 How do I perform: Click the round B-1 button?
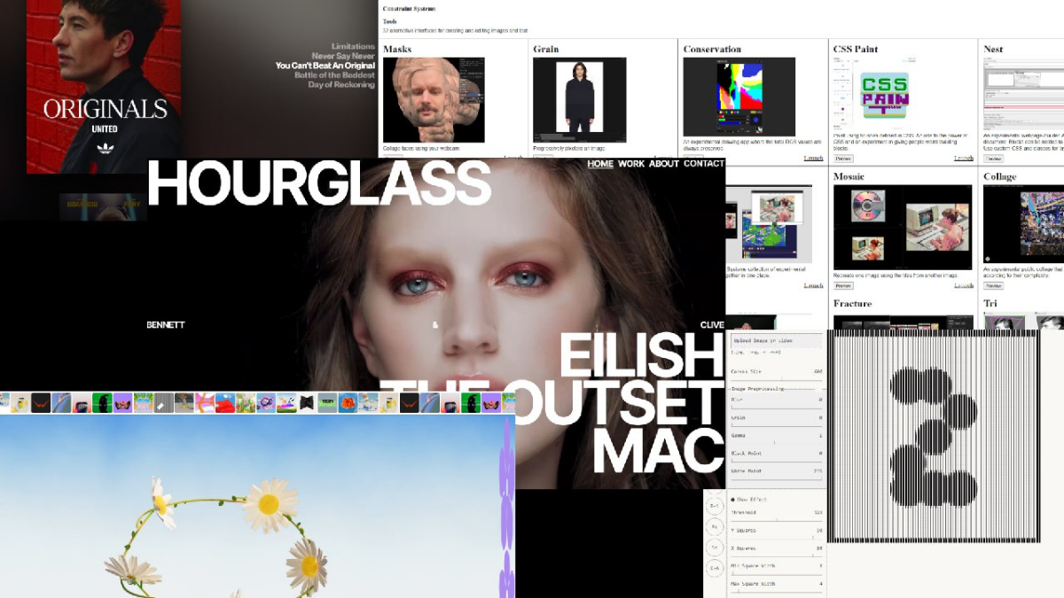coord(715,505)
